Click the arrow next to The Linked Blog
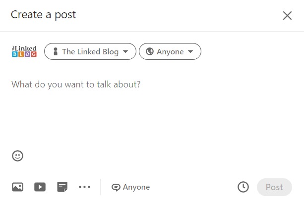Screen dimensions: 304x202 [x=125, y=51]
